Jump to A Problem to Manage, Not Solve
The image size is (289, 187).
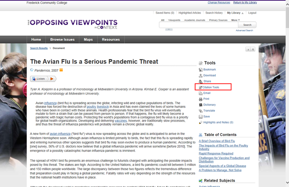tap(220, 170)
